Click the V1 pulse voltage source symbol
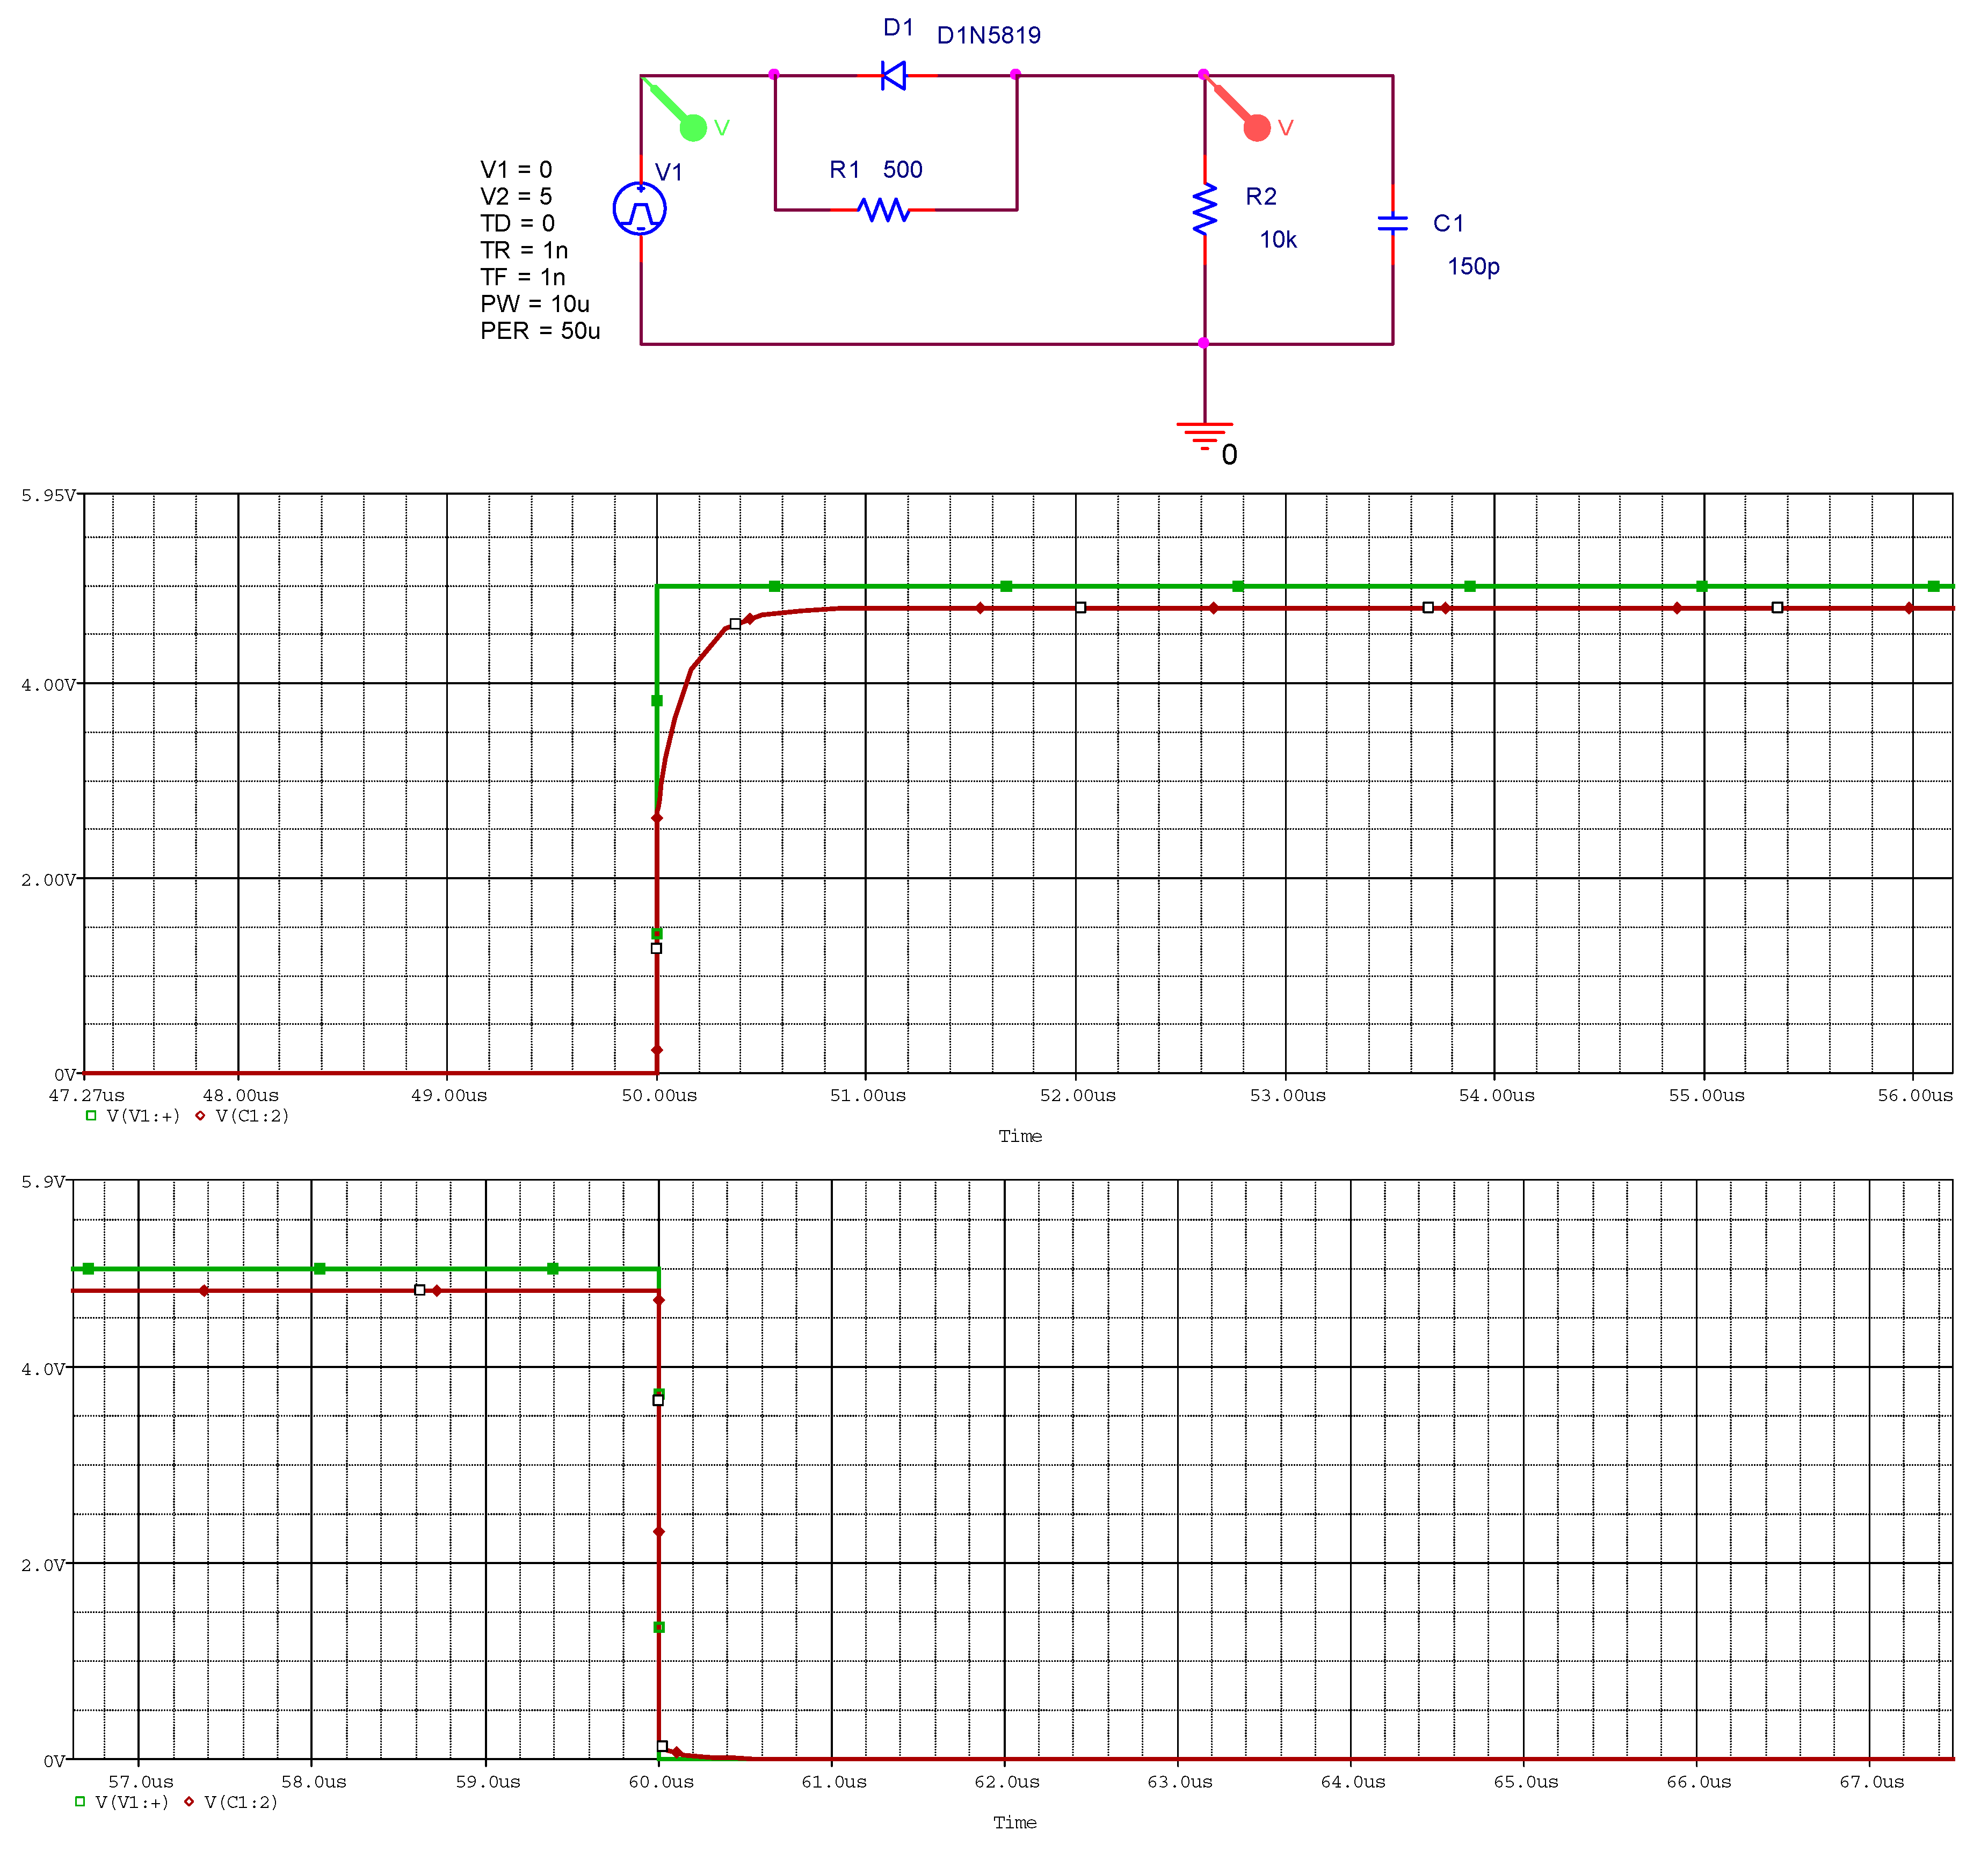 [640, 209]
